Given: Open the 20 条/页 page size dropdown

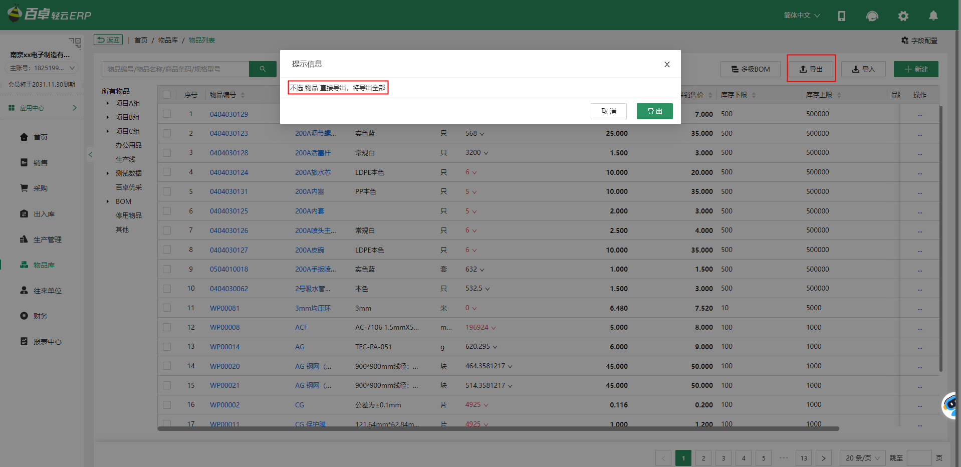Looking at the screenshot, I should click(862, 458).
